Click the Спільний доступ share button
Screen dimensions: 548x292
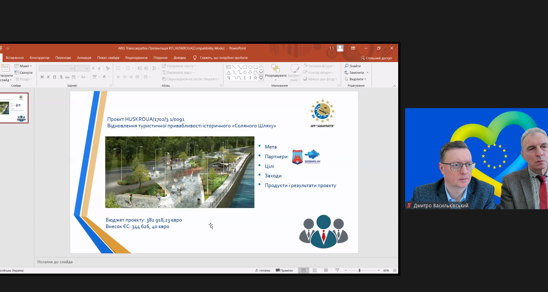(x=376, y=58)
